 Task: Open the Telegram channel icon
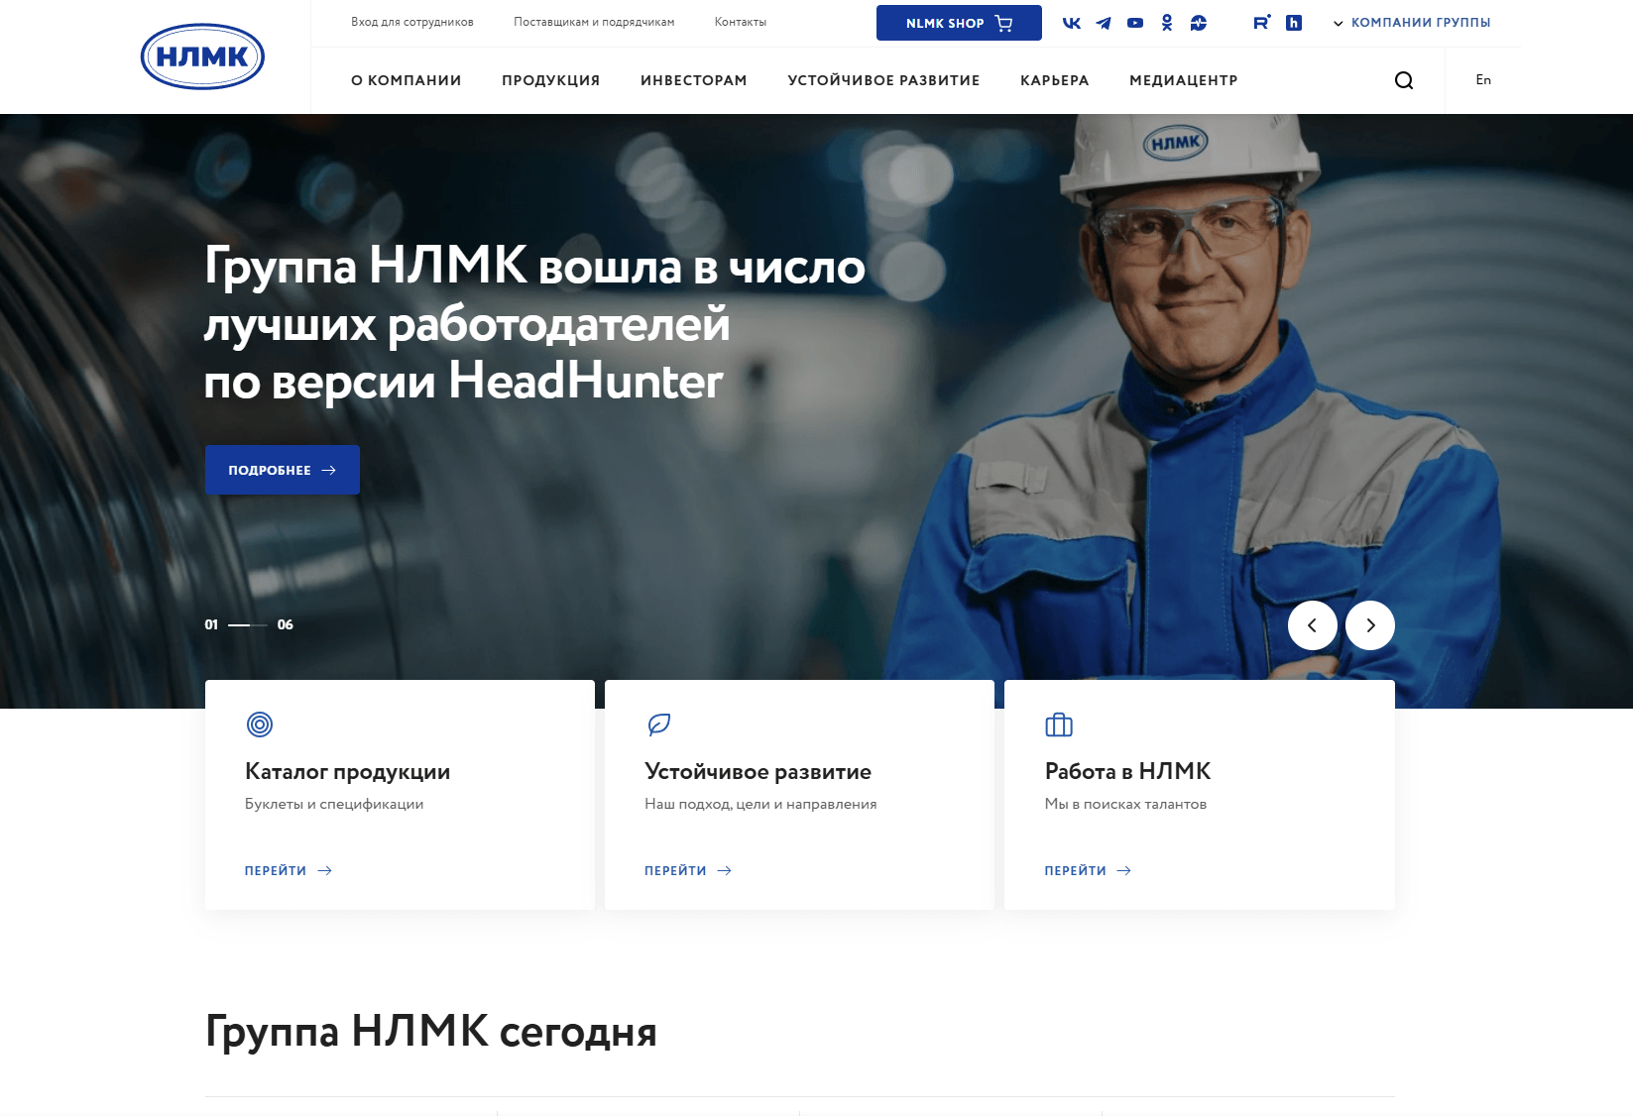(1104, 23)
